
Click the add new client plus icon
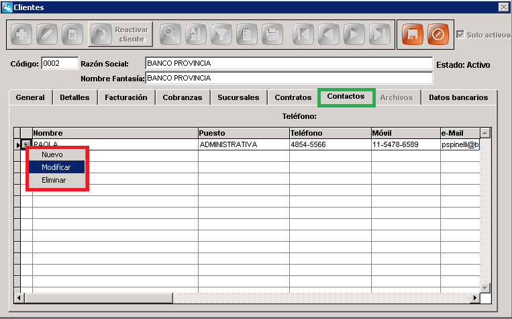(x=21, y=34)
